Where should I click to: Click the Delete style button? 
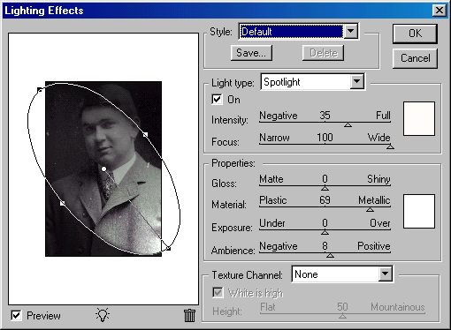pos(323,53)
